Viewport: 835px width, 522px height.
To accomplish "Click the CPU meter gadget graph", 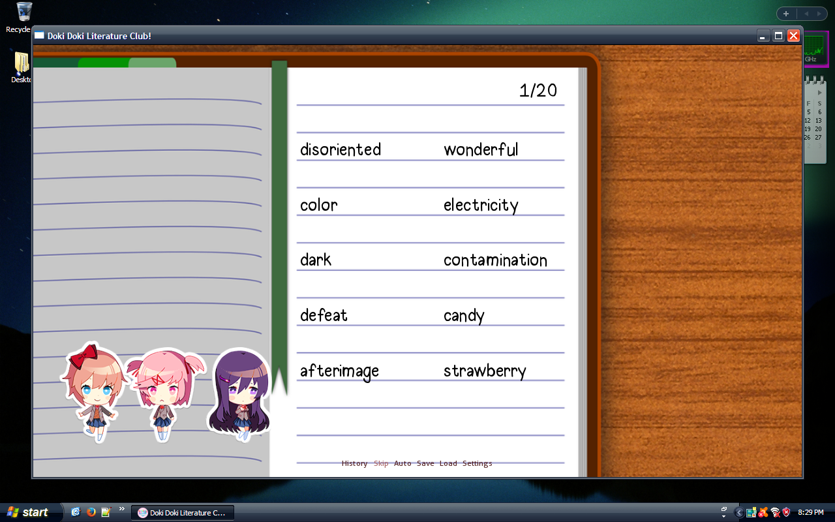I will point(813,47).
